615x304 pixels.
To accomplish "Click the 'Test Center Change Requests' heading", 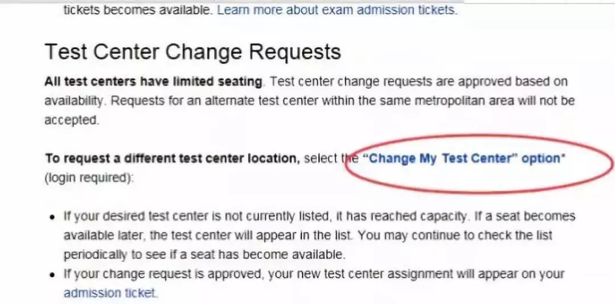I will 192,52.
